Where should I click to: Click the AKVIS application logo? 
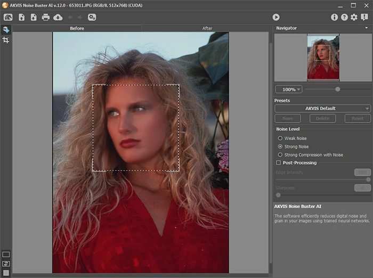click(x=5, y=5)
